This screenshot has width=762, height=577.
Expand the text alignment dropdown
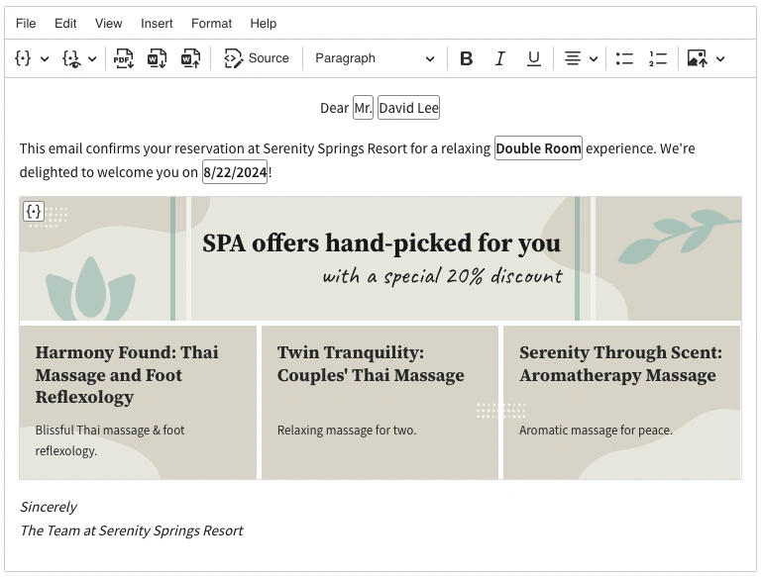(594, 58)
